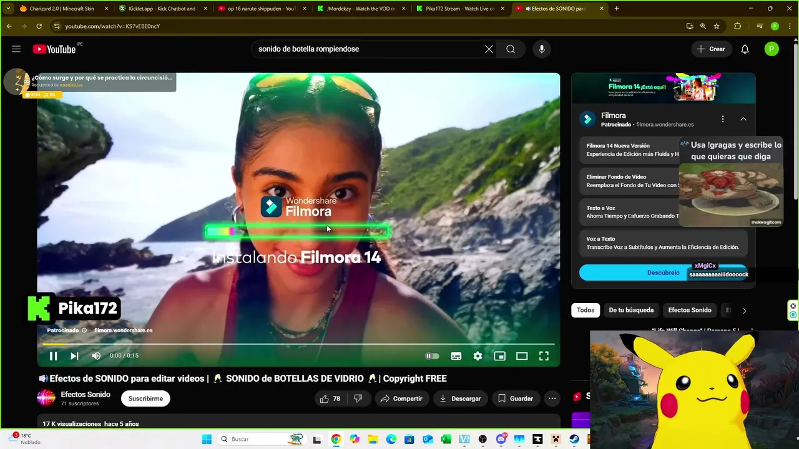Open a new browser tab
The image size is (799, 449).
click(617, 9)
